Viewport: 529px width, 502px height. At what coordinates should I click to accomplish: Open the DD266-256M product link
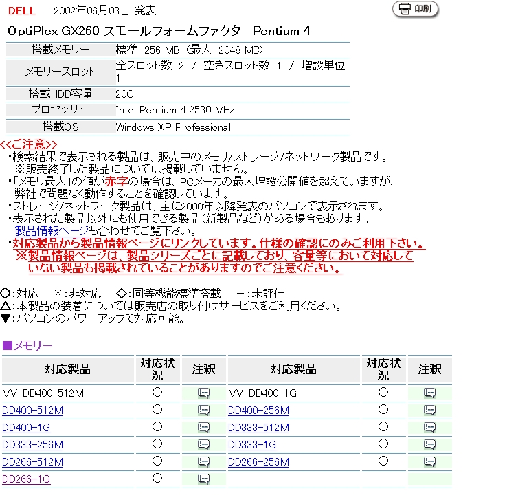coord(258,462)
